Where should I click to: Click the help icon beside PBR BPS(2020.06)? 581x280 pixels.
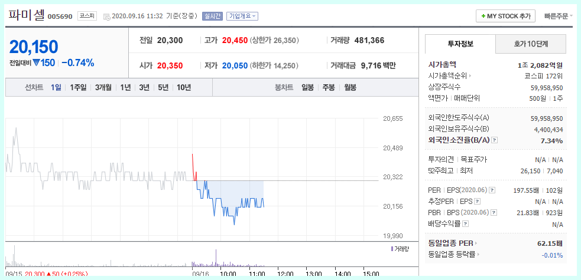pos(494,213)
